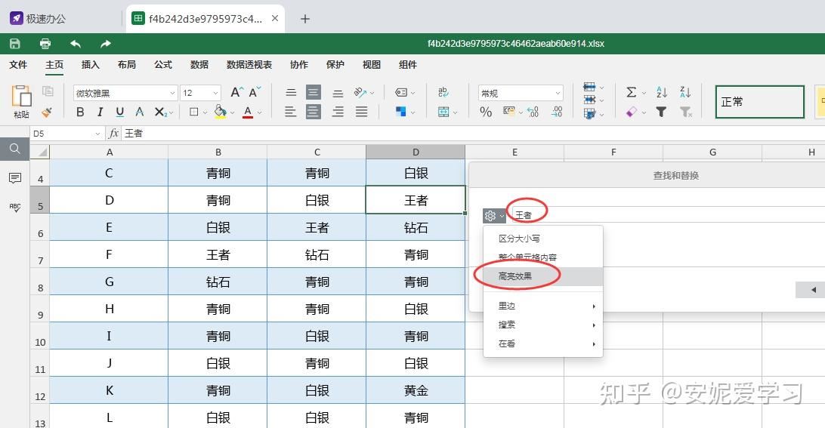Open the search icon in left sidebar
The width and height of the screenshot is (825, 428).
pos(15,149)
